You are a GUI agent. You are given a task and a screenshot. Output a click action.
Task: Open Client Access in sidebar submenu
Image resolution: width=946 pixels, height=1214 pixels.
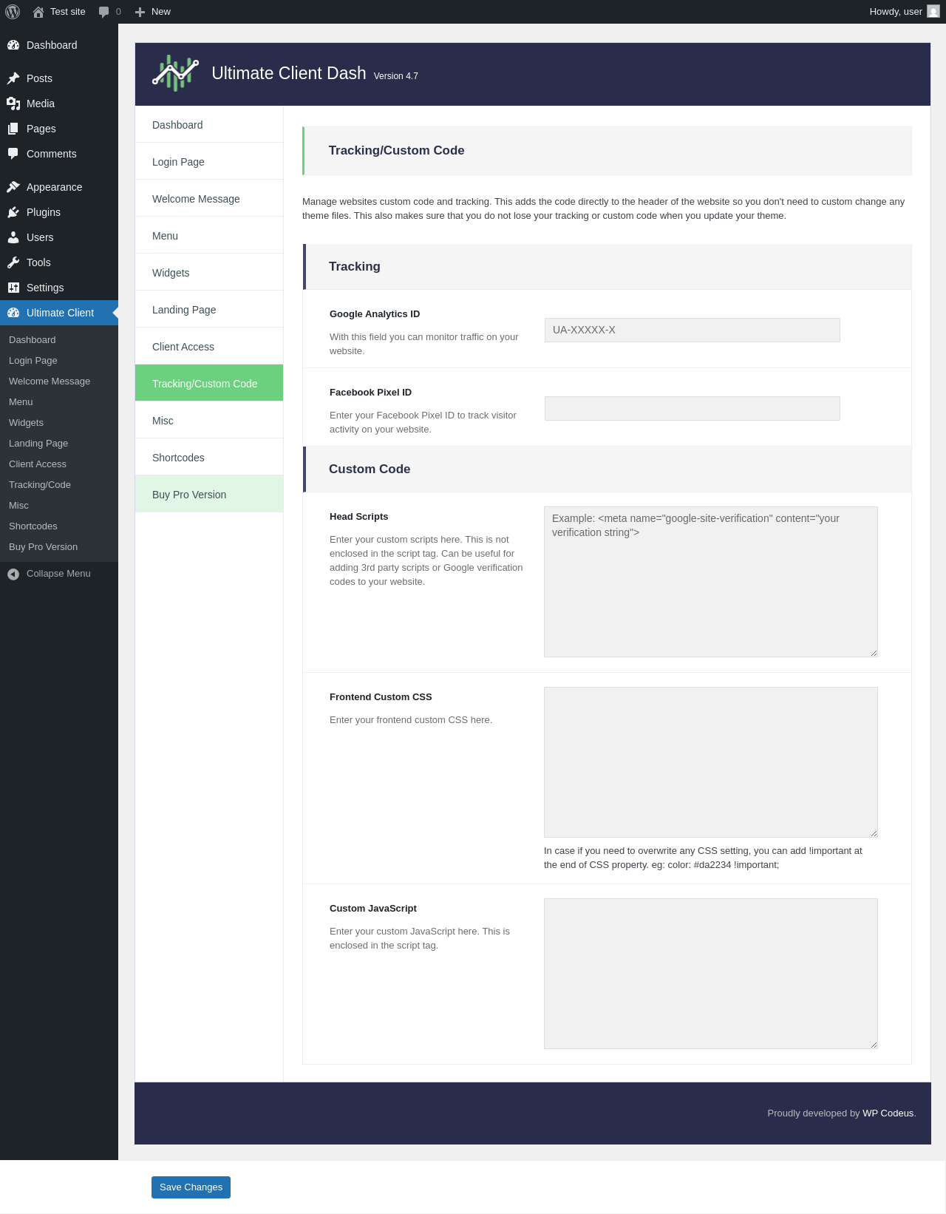(59, 464)
